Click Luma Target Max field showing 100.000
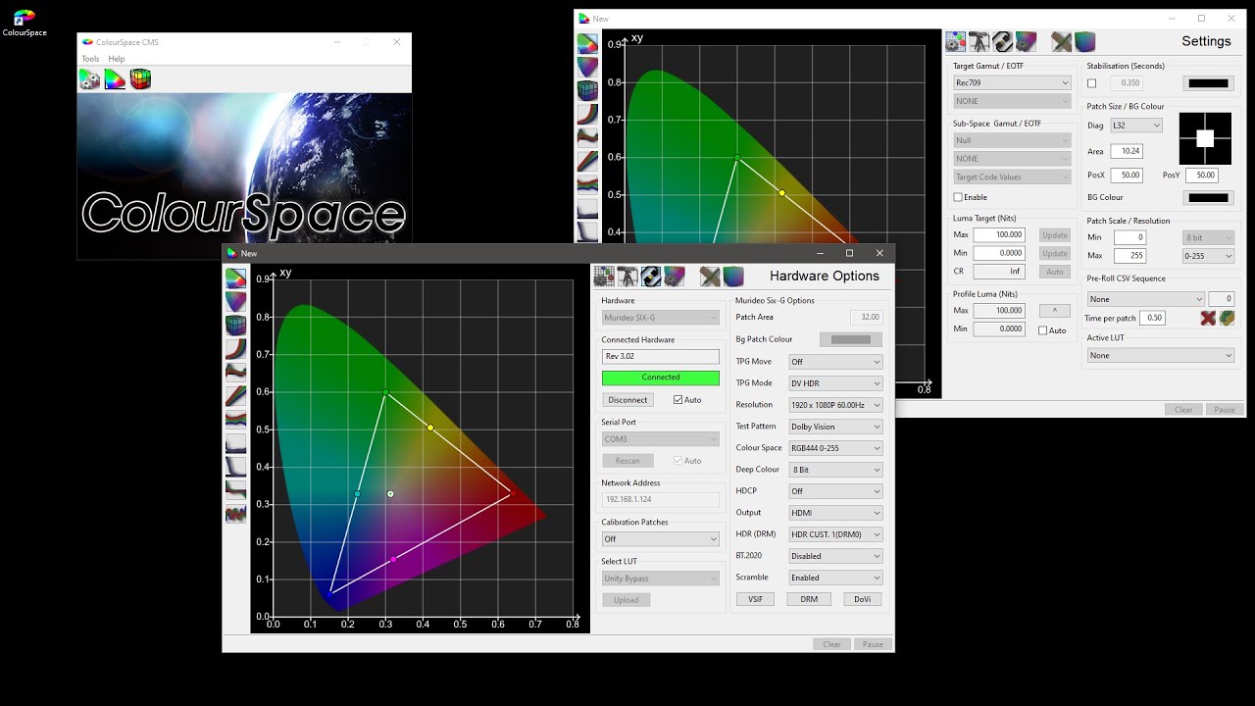Image resolution: width=1255 pixels, height=706 pixels. [x=999, y=235]
